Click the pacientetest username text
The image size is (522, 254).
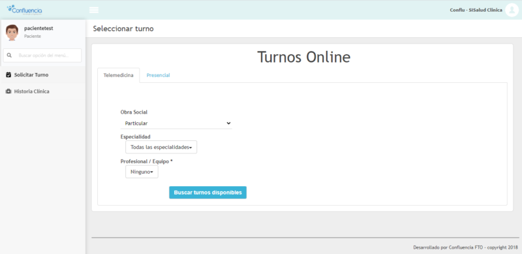[38, 28]
